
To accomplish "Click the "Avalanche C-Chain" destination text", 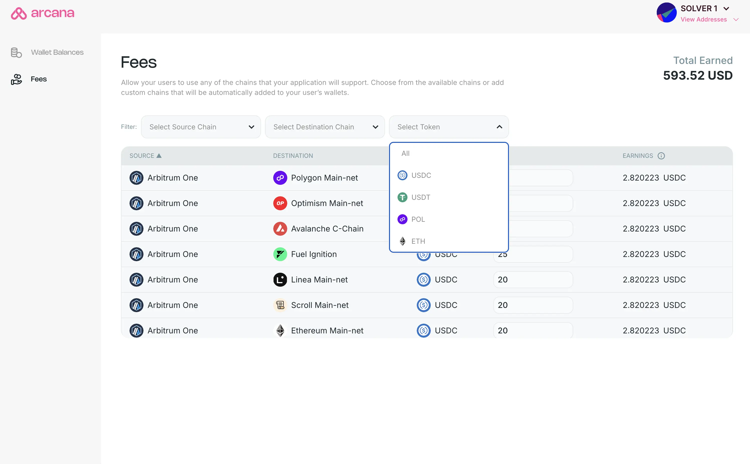I will 327,229.
